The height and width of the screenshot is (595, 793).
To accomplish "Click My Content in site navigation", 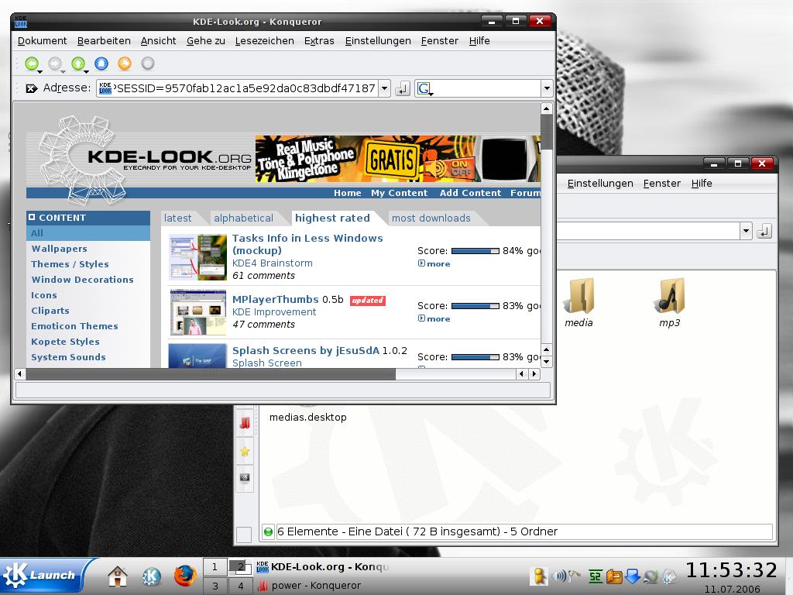I will (x=399, y=193).
